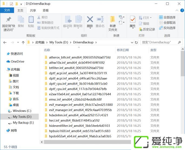
Task: Go up one level with the up arrow
Action: pos(23,42)
